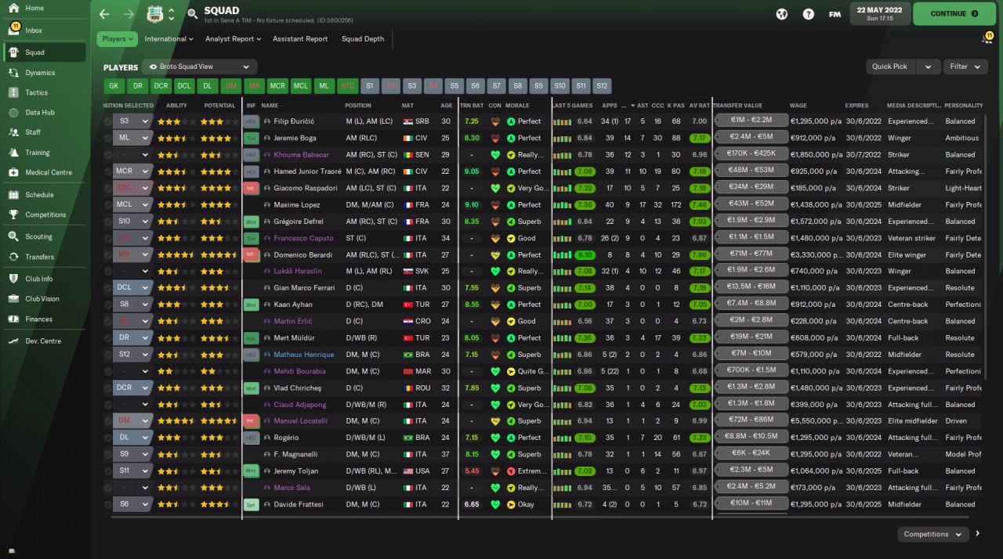Open the world globe icon

781,14
